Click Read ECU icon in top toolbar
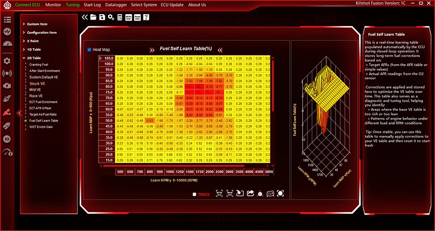 pyautogui.click(x=138, y=17)
